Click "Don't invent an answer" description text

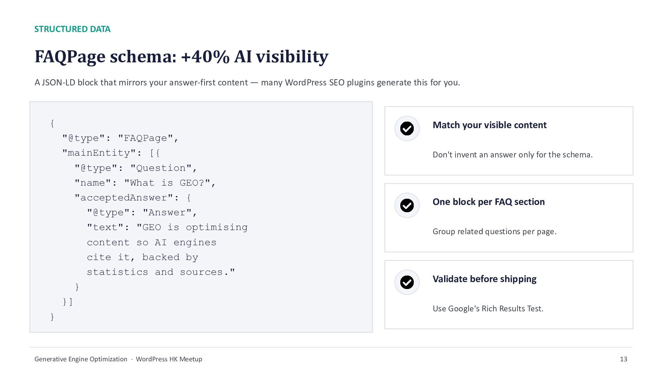(x=513, y=155)
